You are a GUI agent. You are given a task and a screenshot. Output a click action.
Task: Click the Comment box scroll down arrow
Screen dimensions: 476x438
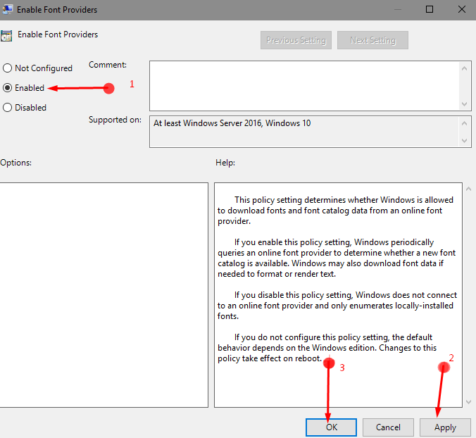464,104
